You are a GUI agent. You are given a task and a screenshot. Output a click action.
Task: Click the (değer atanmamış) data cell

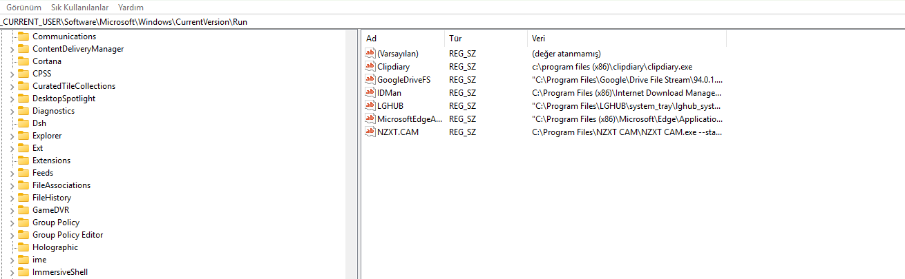566,54
